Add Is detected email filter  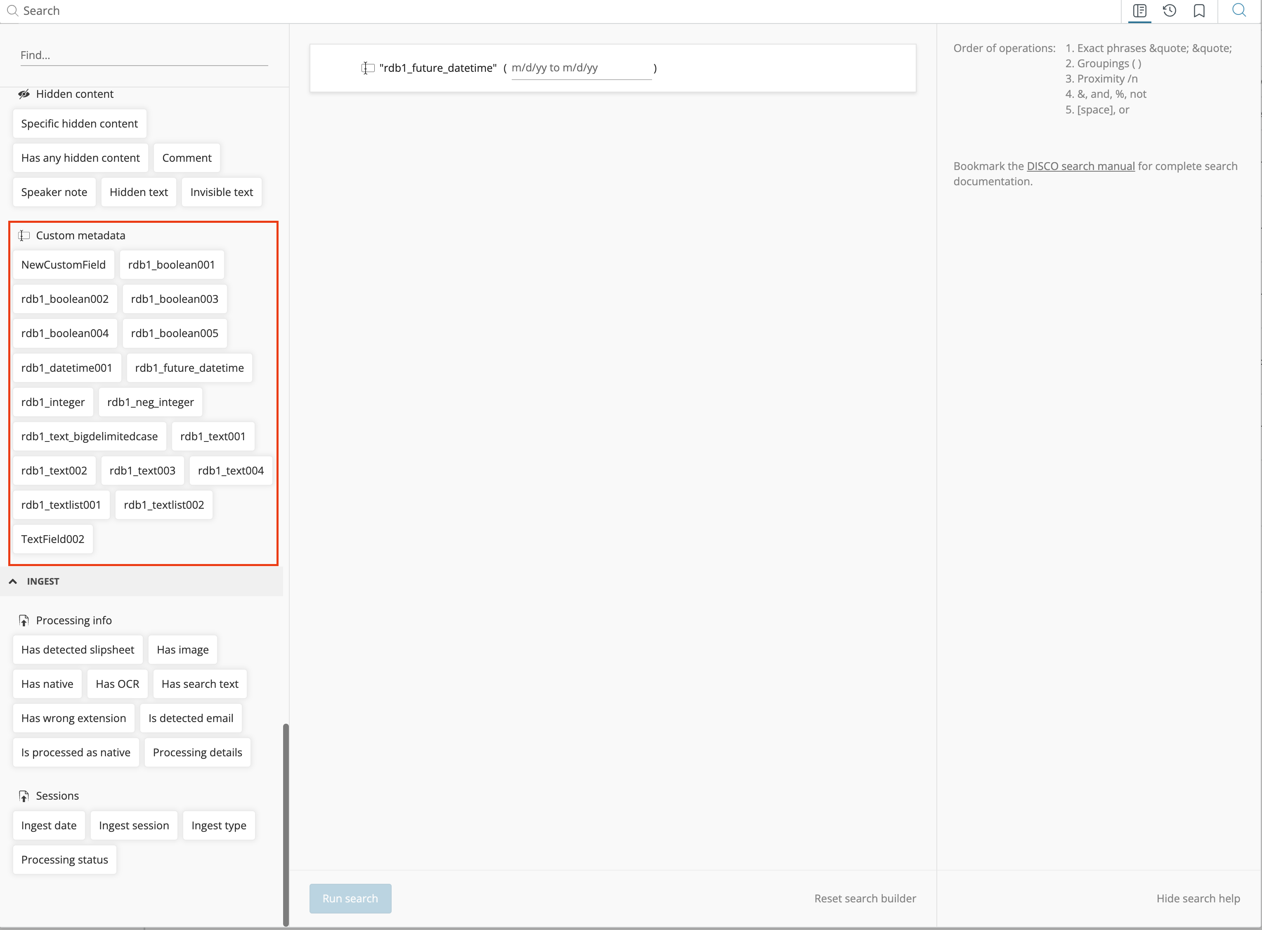191,718
